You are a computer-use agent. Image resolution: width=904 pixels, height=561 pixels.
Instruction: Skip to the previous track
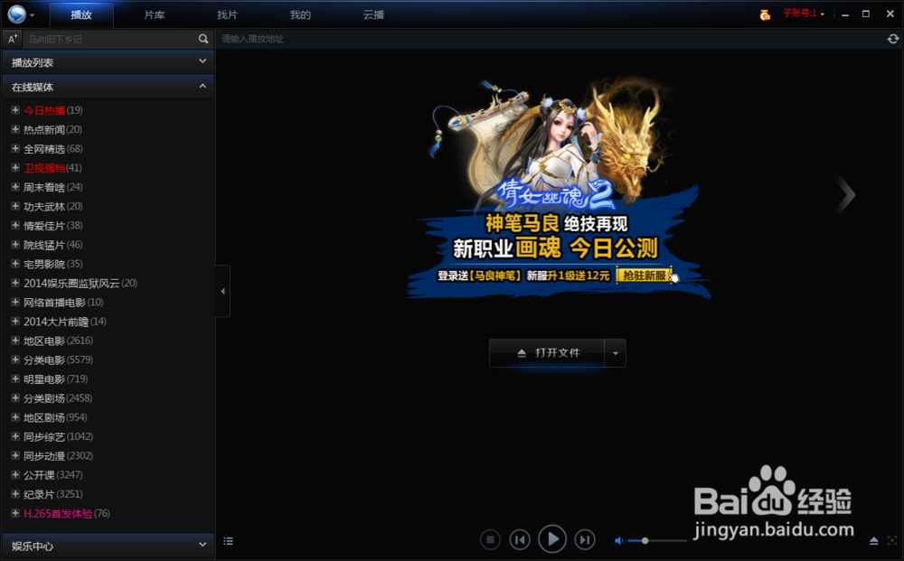click(520, 539)
